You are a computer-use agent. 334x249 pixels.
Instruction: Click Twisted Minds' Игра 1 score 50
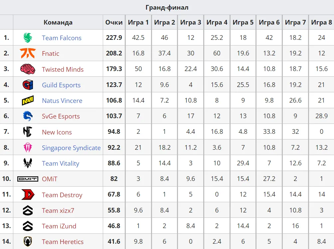(138, 69)
